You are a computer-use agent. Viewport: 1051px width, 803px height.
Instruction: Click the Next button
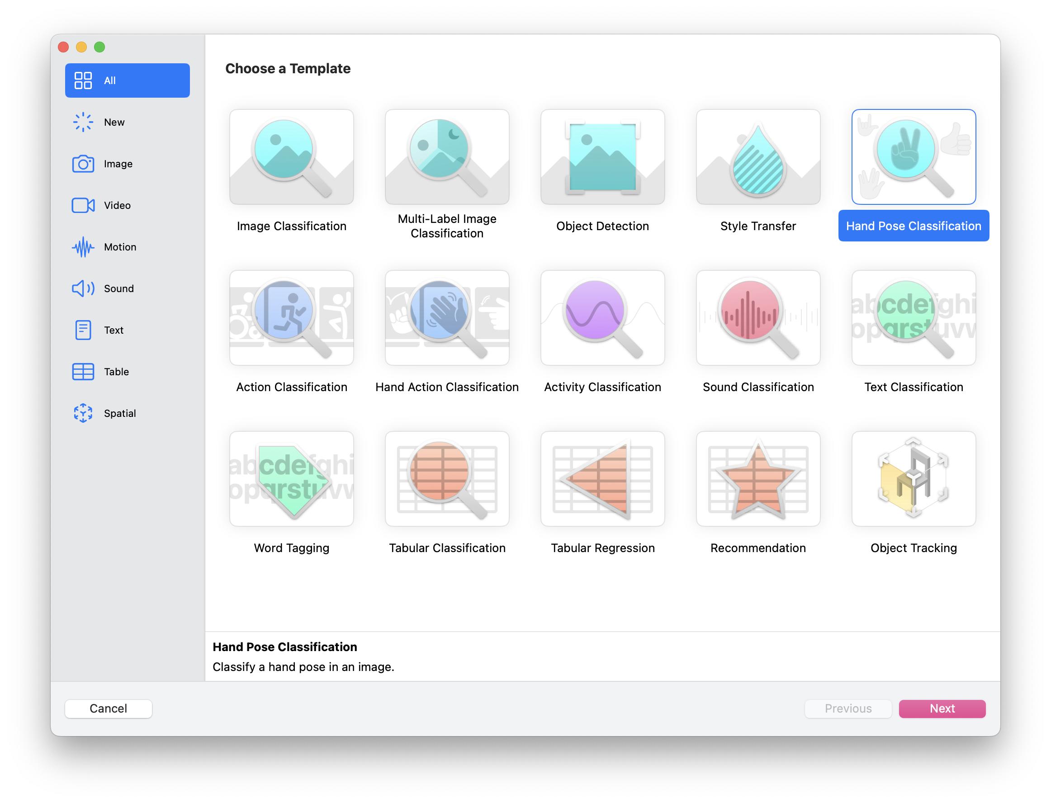point(942,709)
